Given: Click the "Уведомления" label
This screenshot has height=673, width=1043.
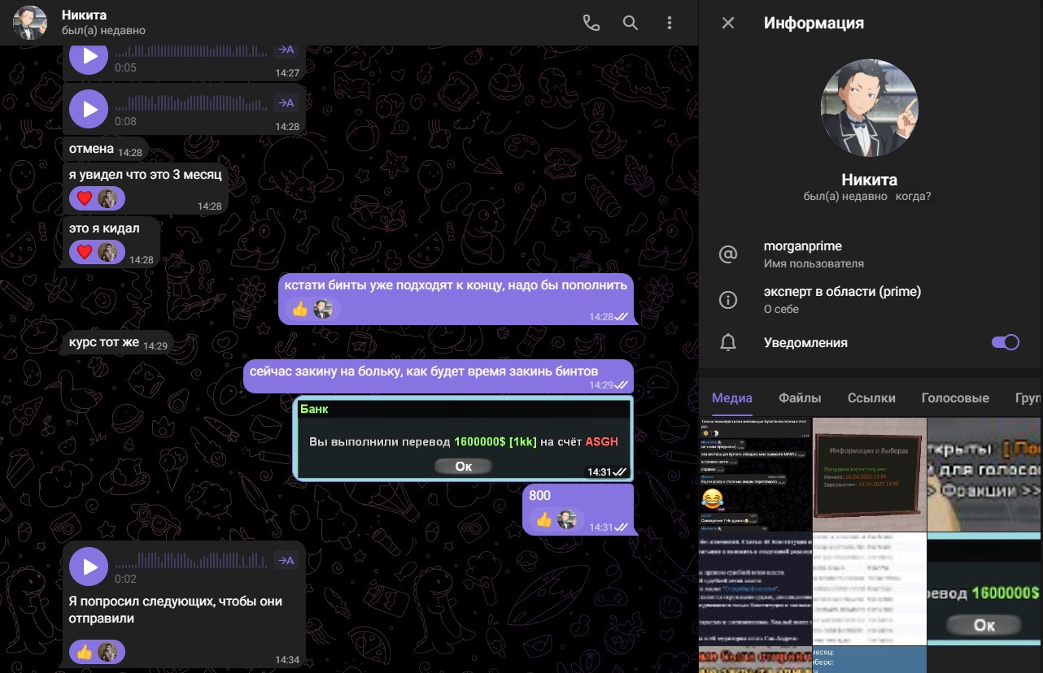Looking at the screenshot, I should coord(805,343).
